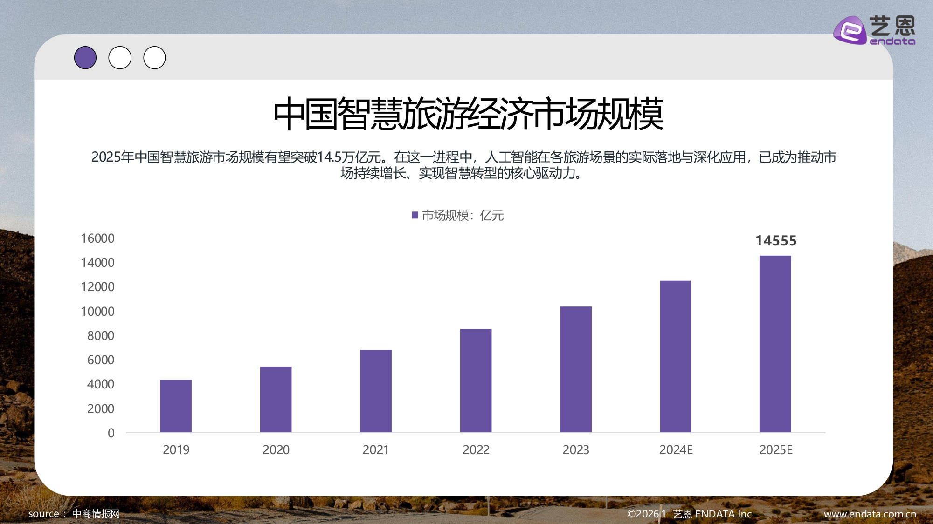Toggle the first slide indicator dot
933x524 pixels.
[86, 57]
